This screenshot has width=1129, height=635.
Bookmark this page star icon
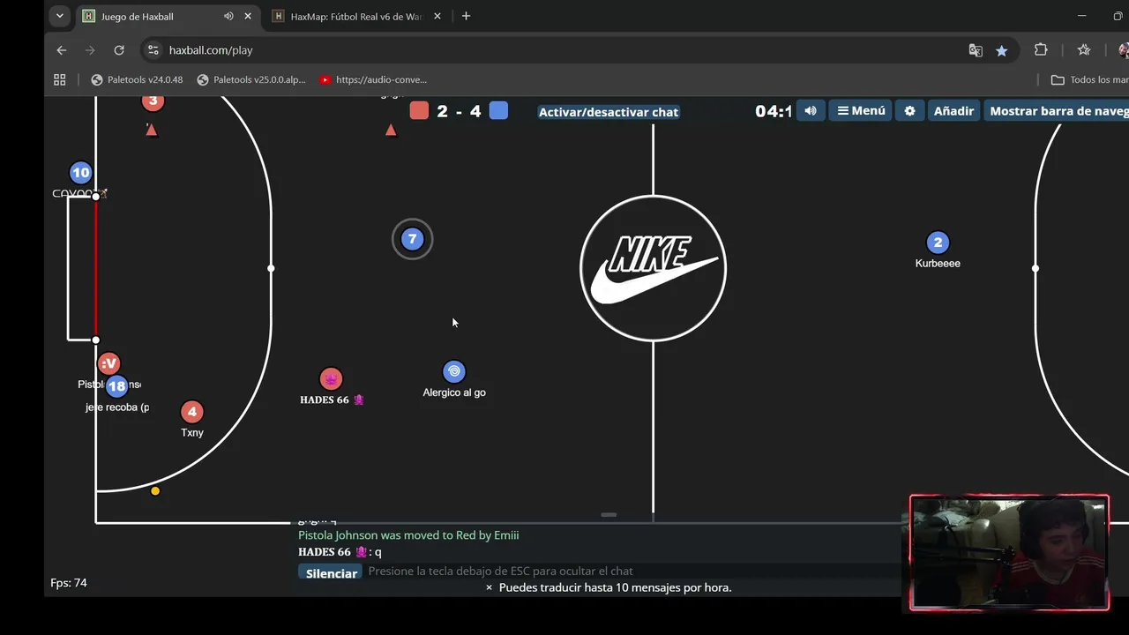[1001, 50]
